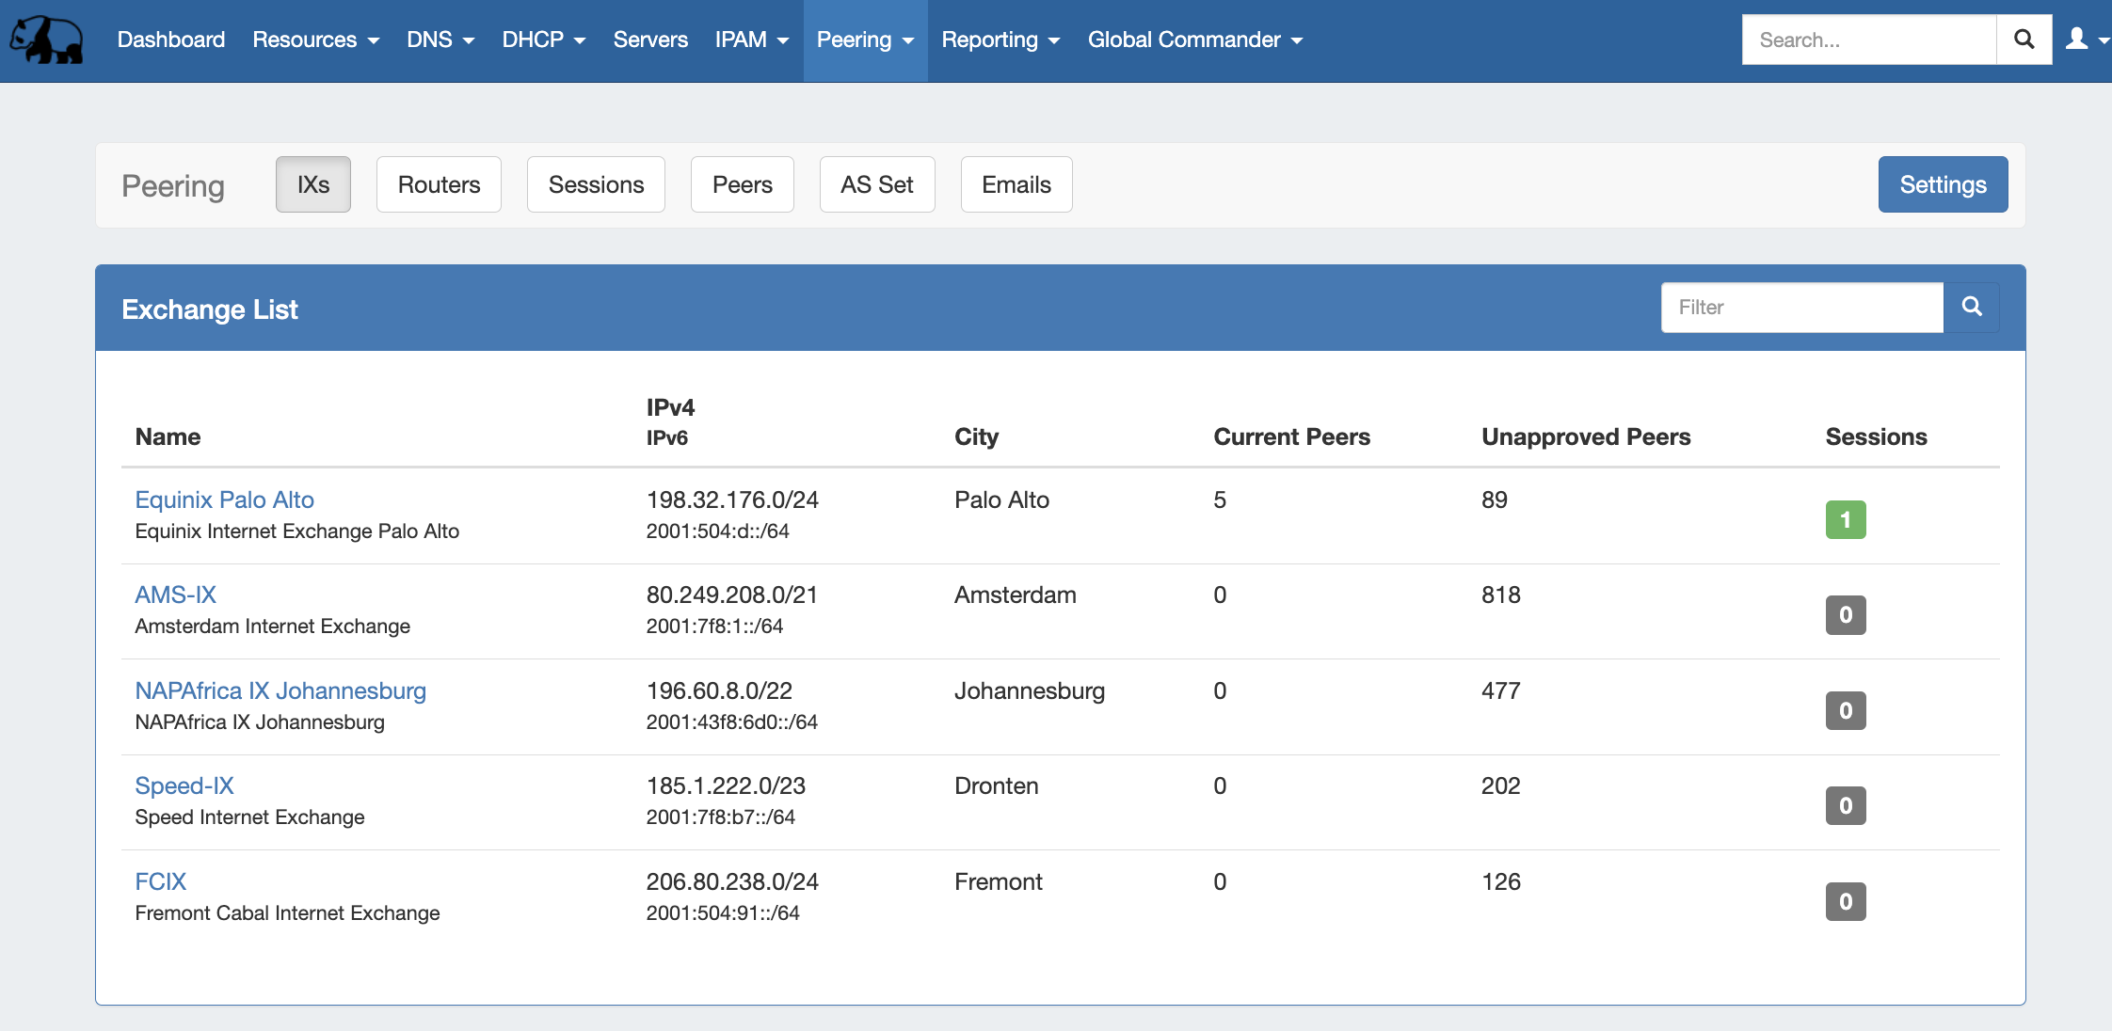
Task: Open the Global Commander dropdown
Action: coord(1194,40)
